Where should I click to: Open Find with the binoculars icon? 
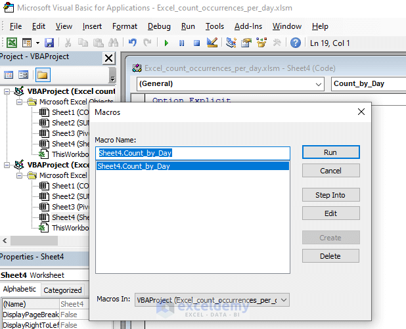click(114, 43)
